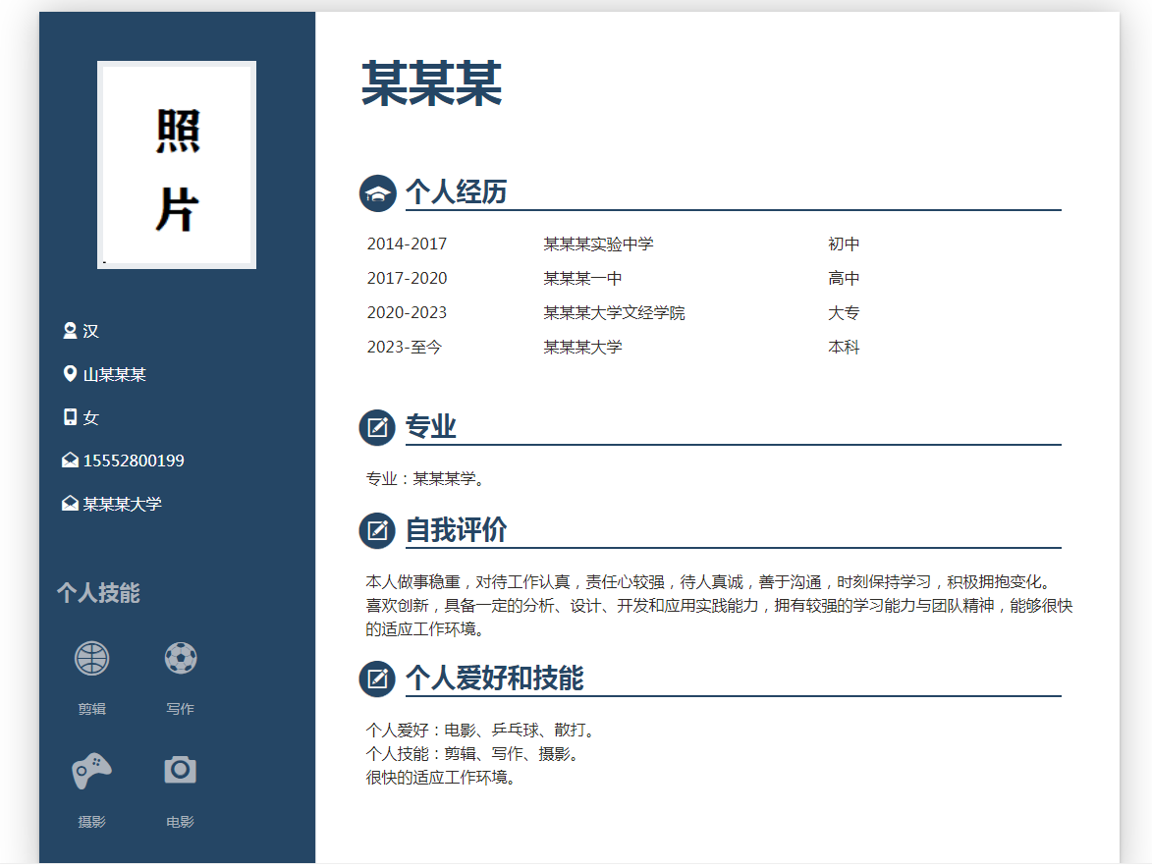Click the camera icon above 电影

(181, 771)
